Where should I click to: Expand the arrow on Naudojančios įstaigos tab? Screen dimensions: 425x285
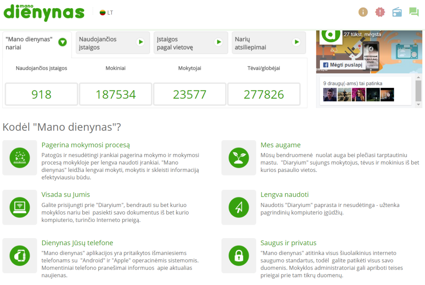click(x=141, y=42)
